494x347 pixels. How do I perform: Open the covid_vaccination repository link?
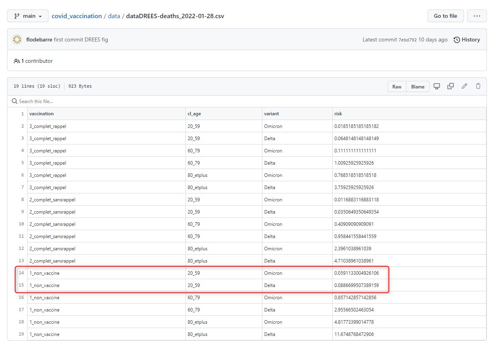(77, 16)
